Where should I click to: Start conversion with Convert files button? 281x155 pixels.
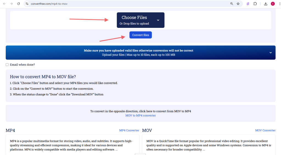(x=140, y=35)
